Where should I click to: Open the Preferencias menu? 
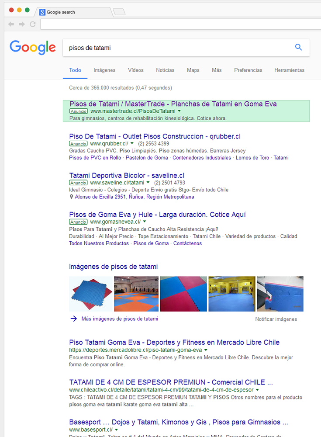tap(248, 70)
